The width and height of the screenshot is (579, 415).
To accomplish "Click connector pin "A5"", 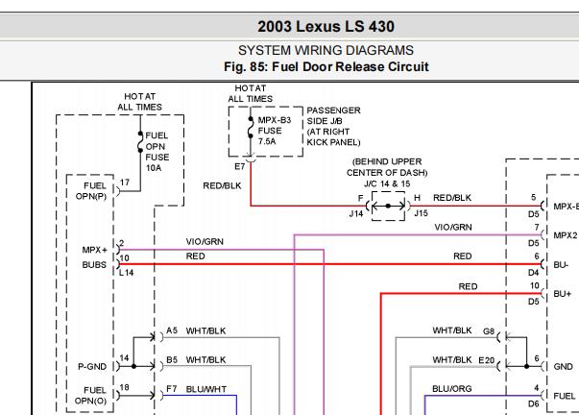I will [x=172, y=330].
